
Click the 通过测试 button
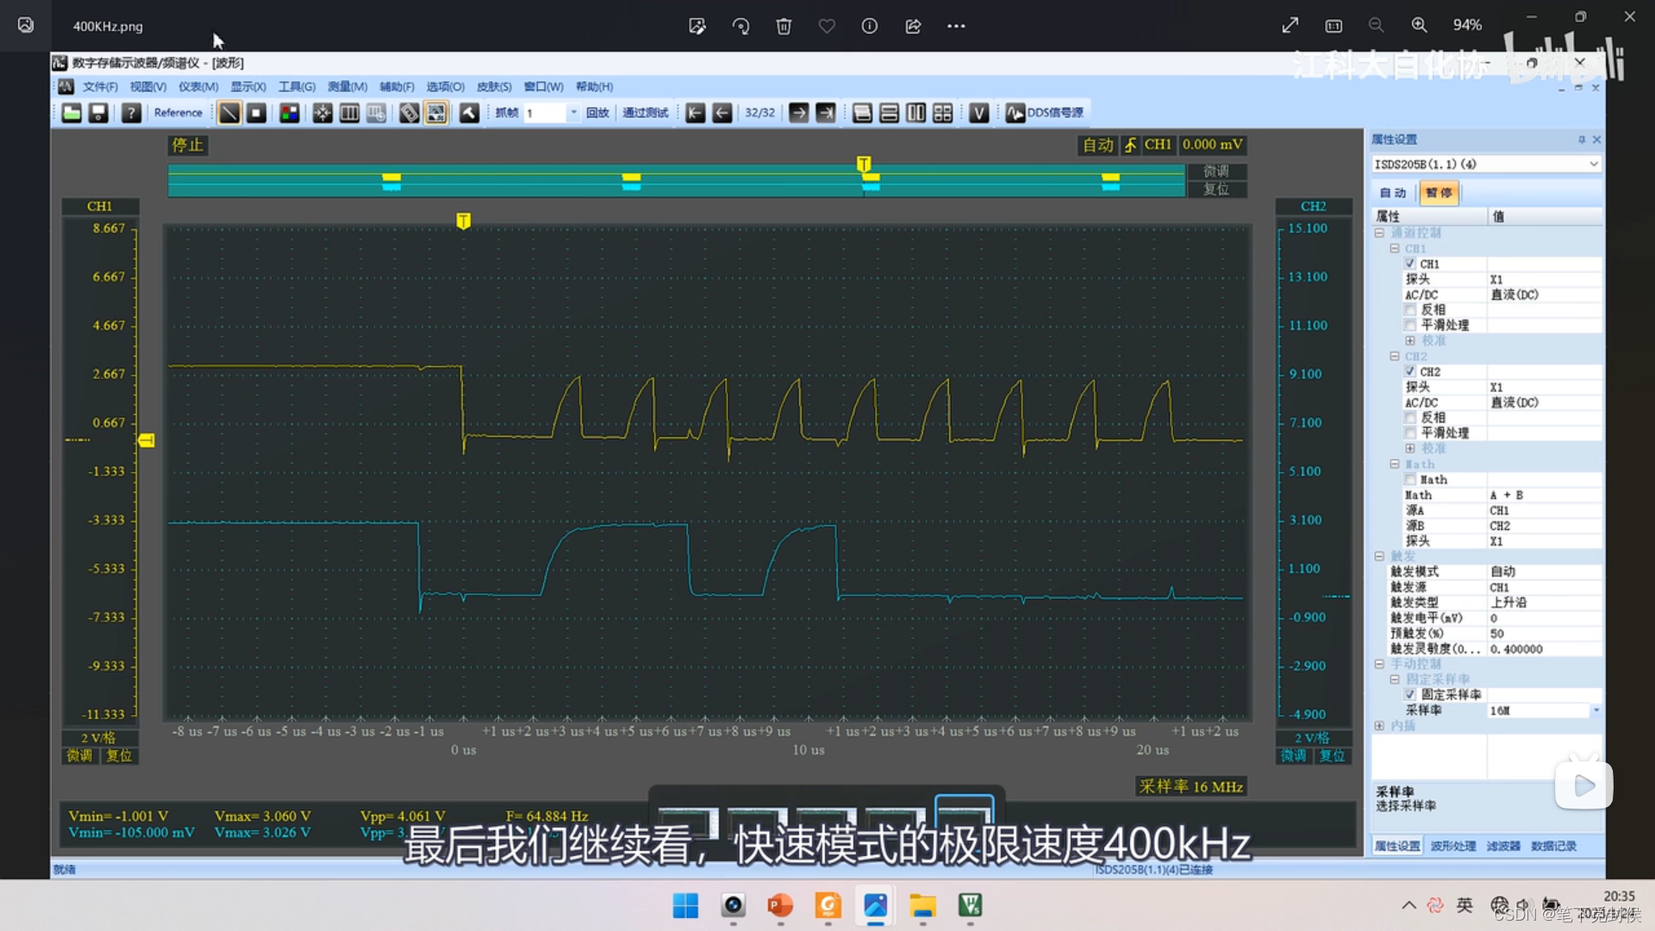(645, 113)
